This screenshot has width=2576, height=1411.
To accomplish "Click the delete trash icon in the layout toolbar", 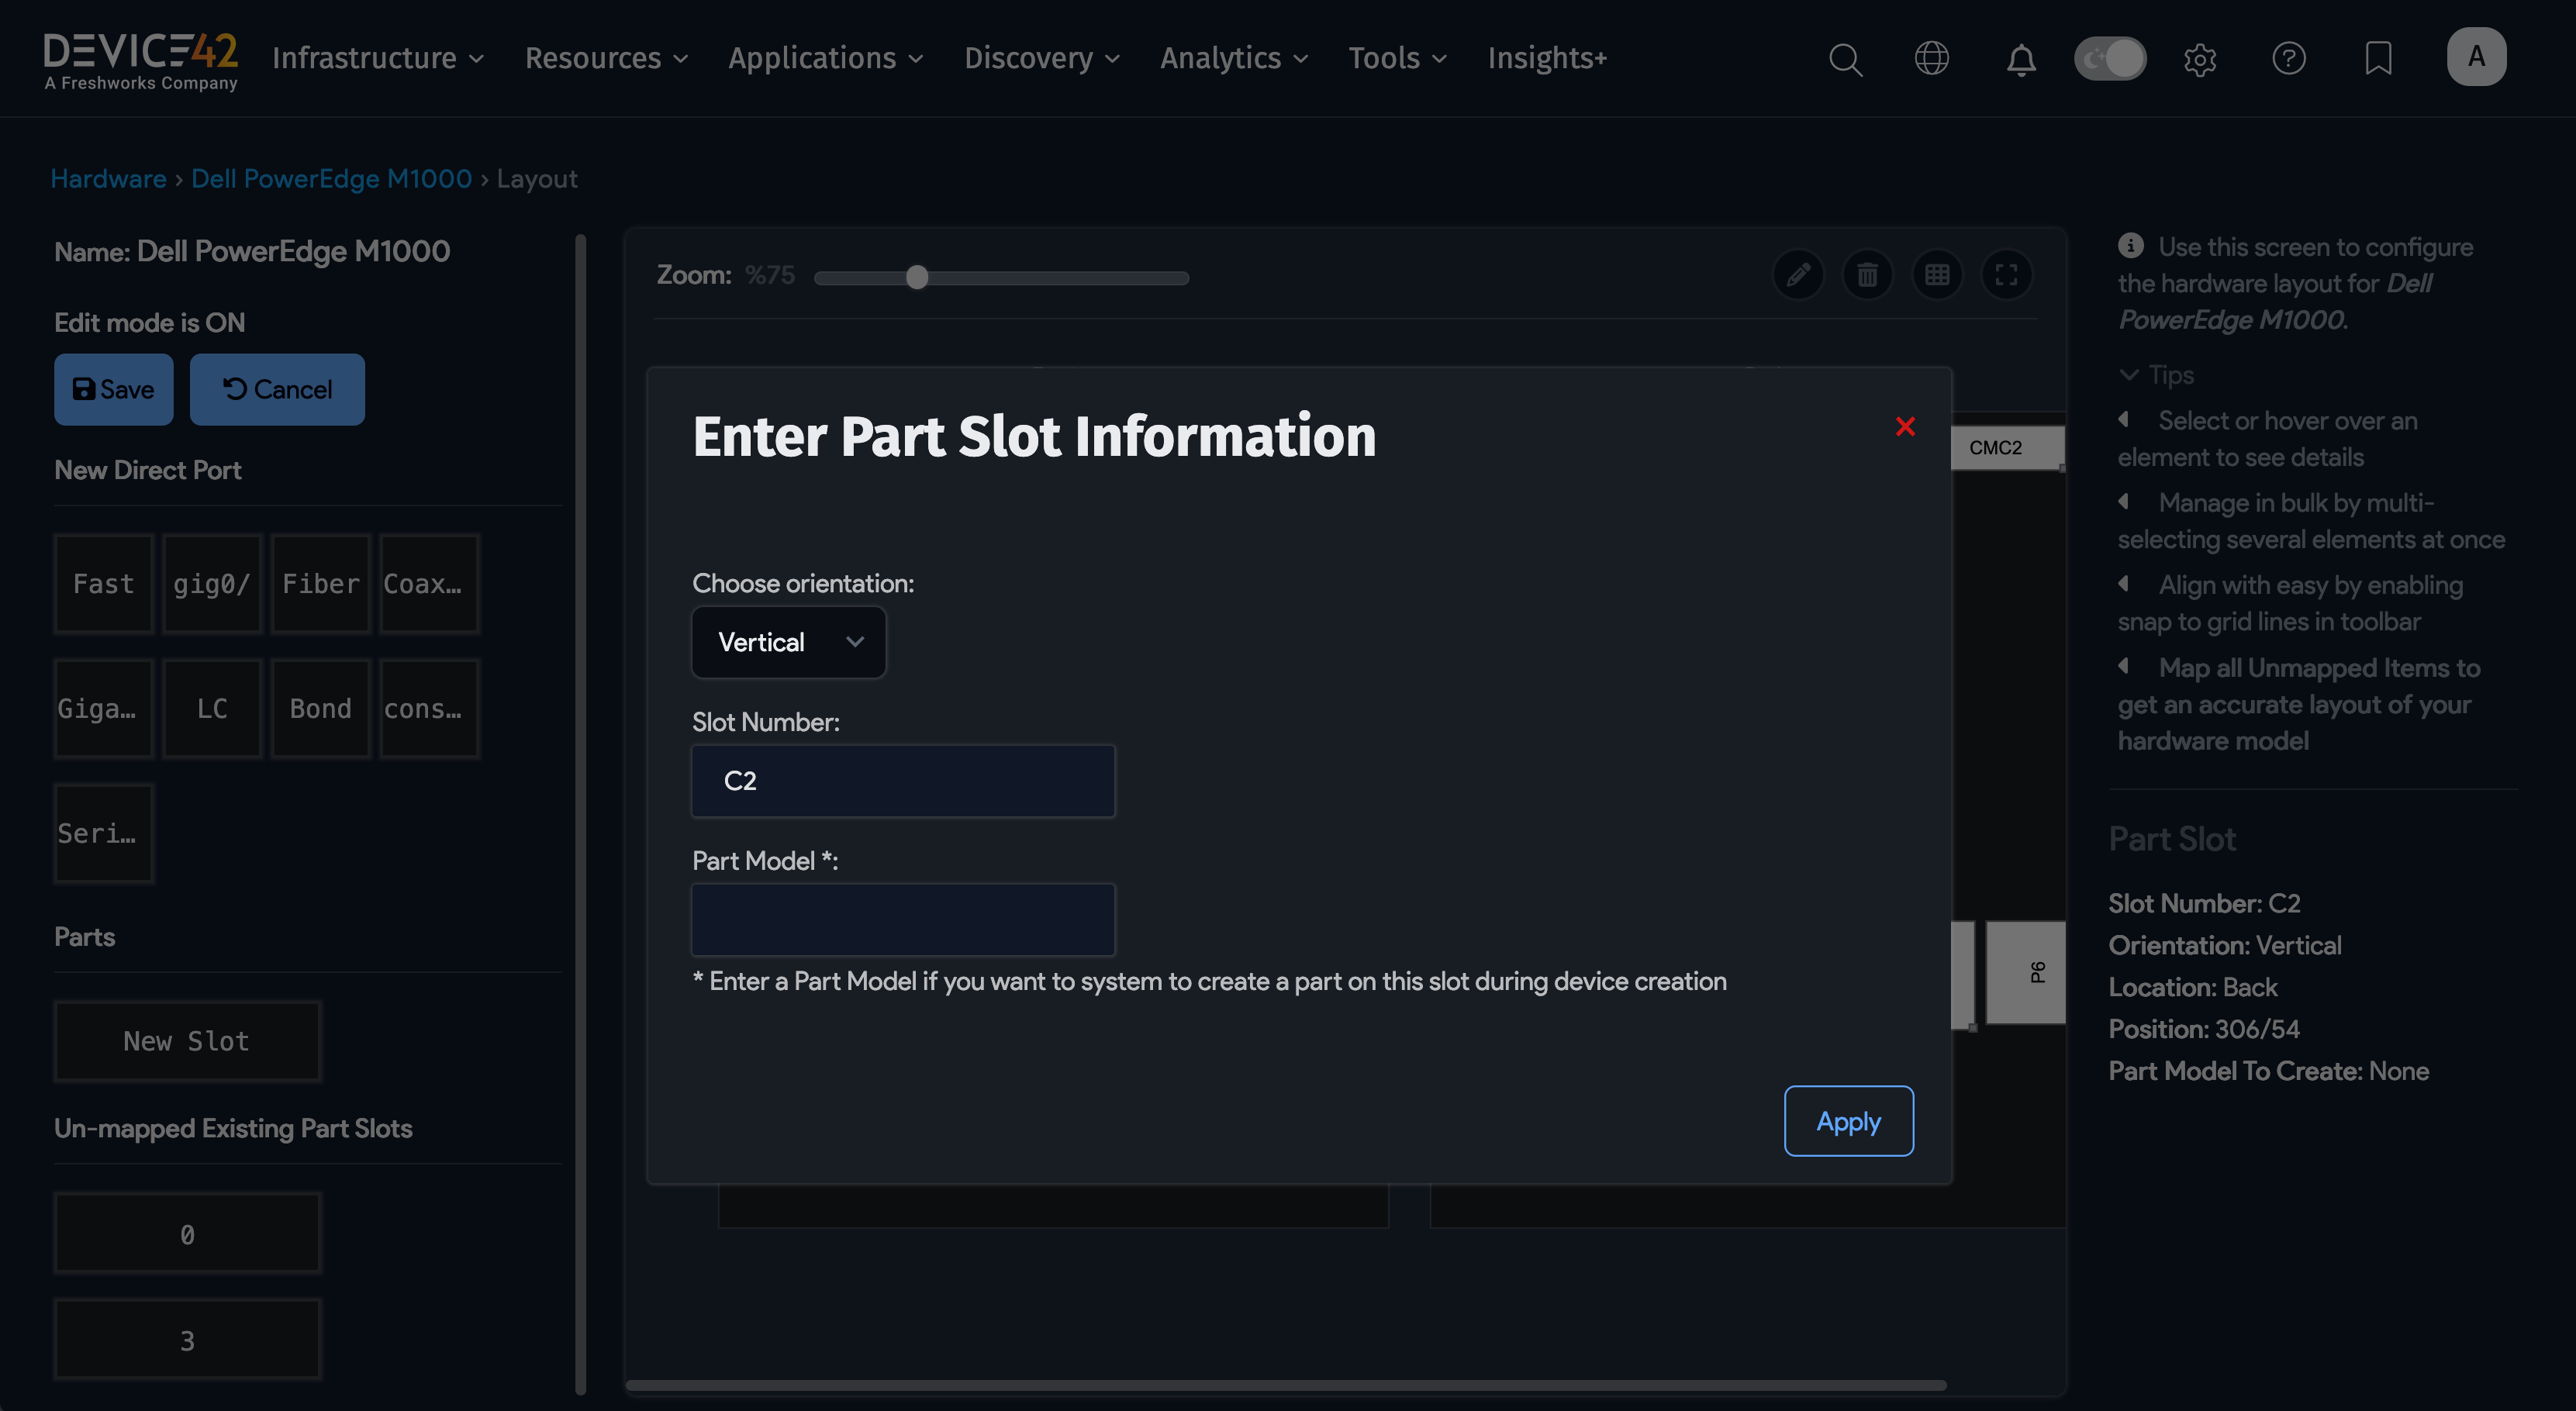I will click(x=1867, y=274).
